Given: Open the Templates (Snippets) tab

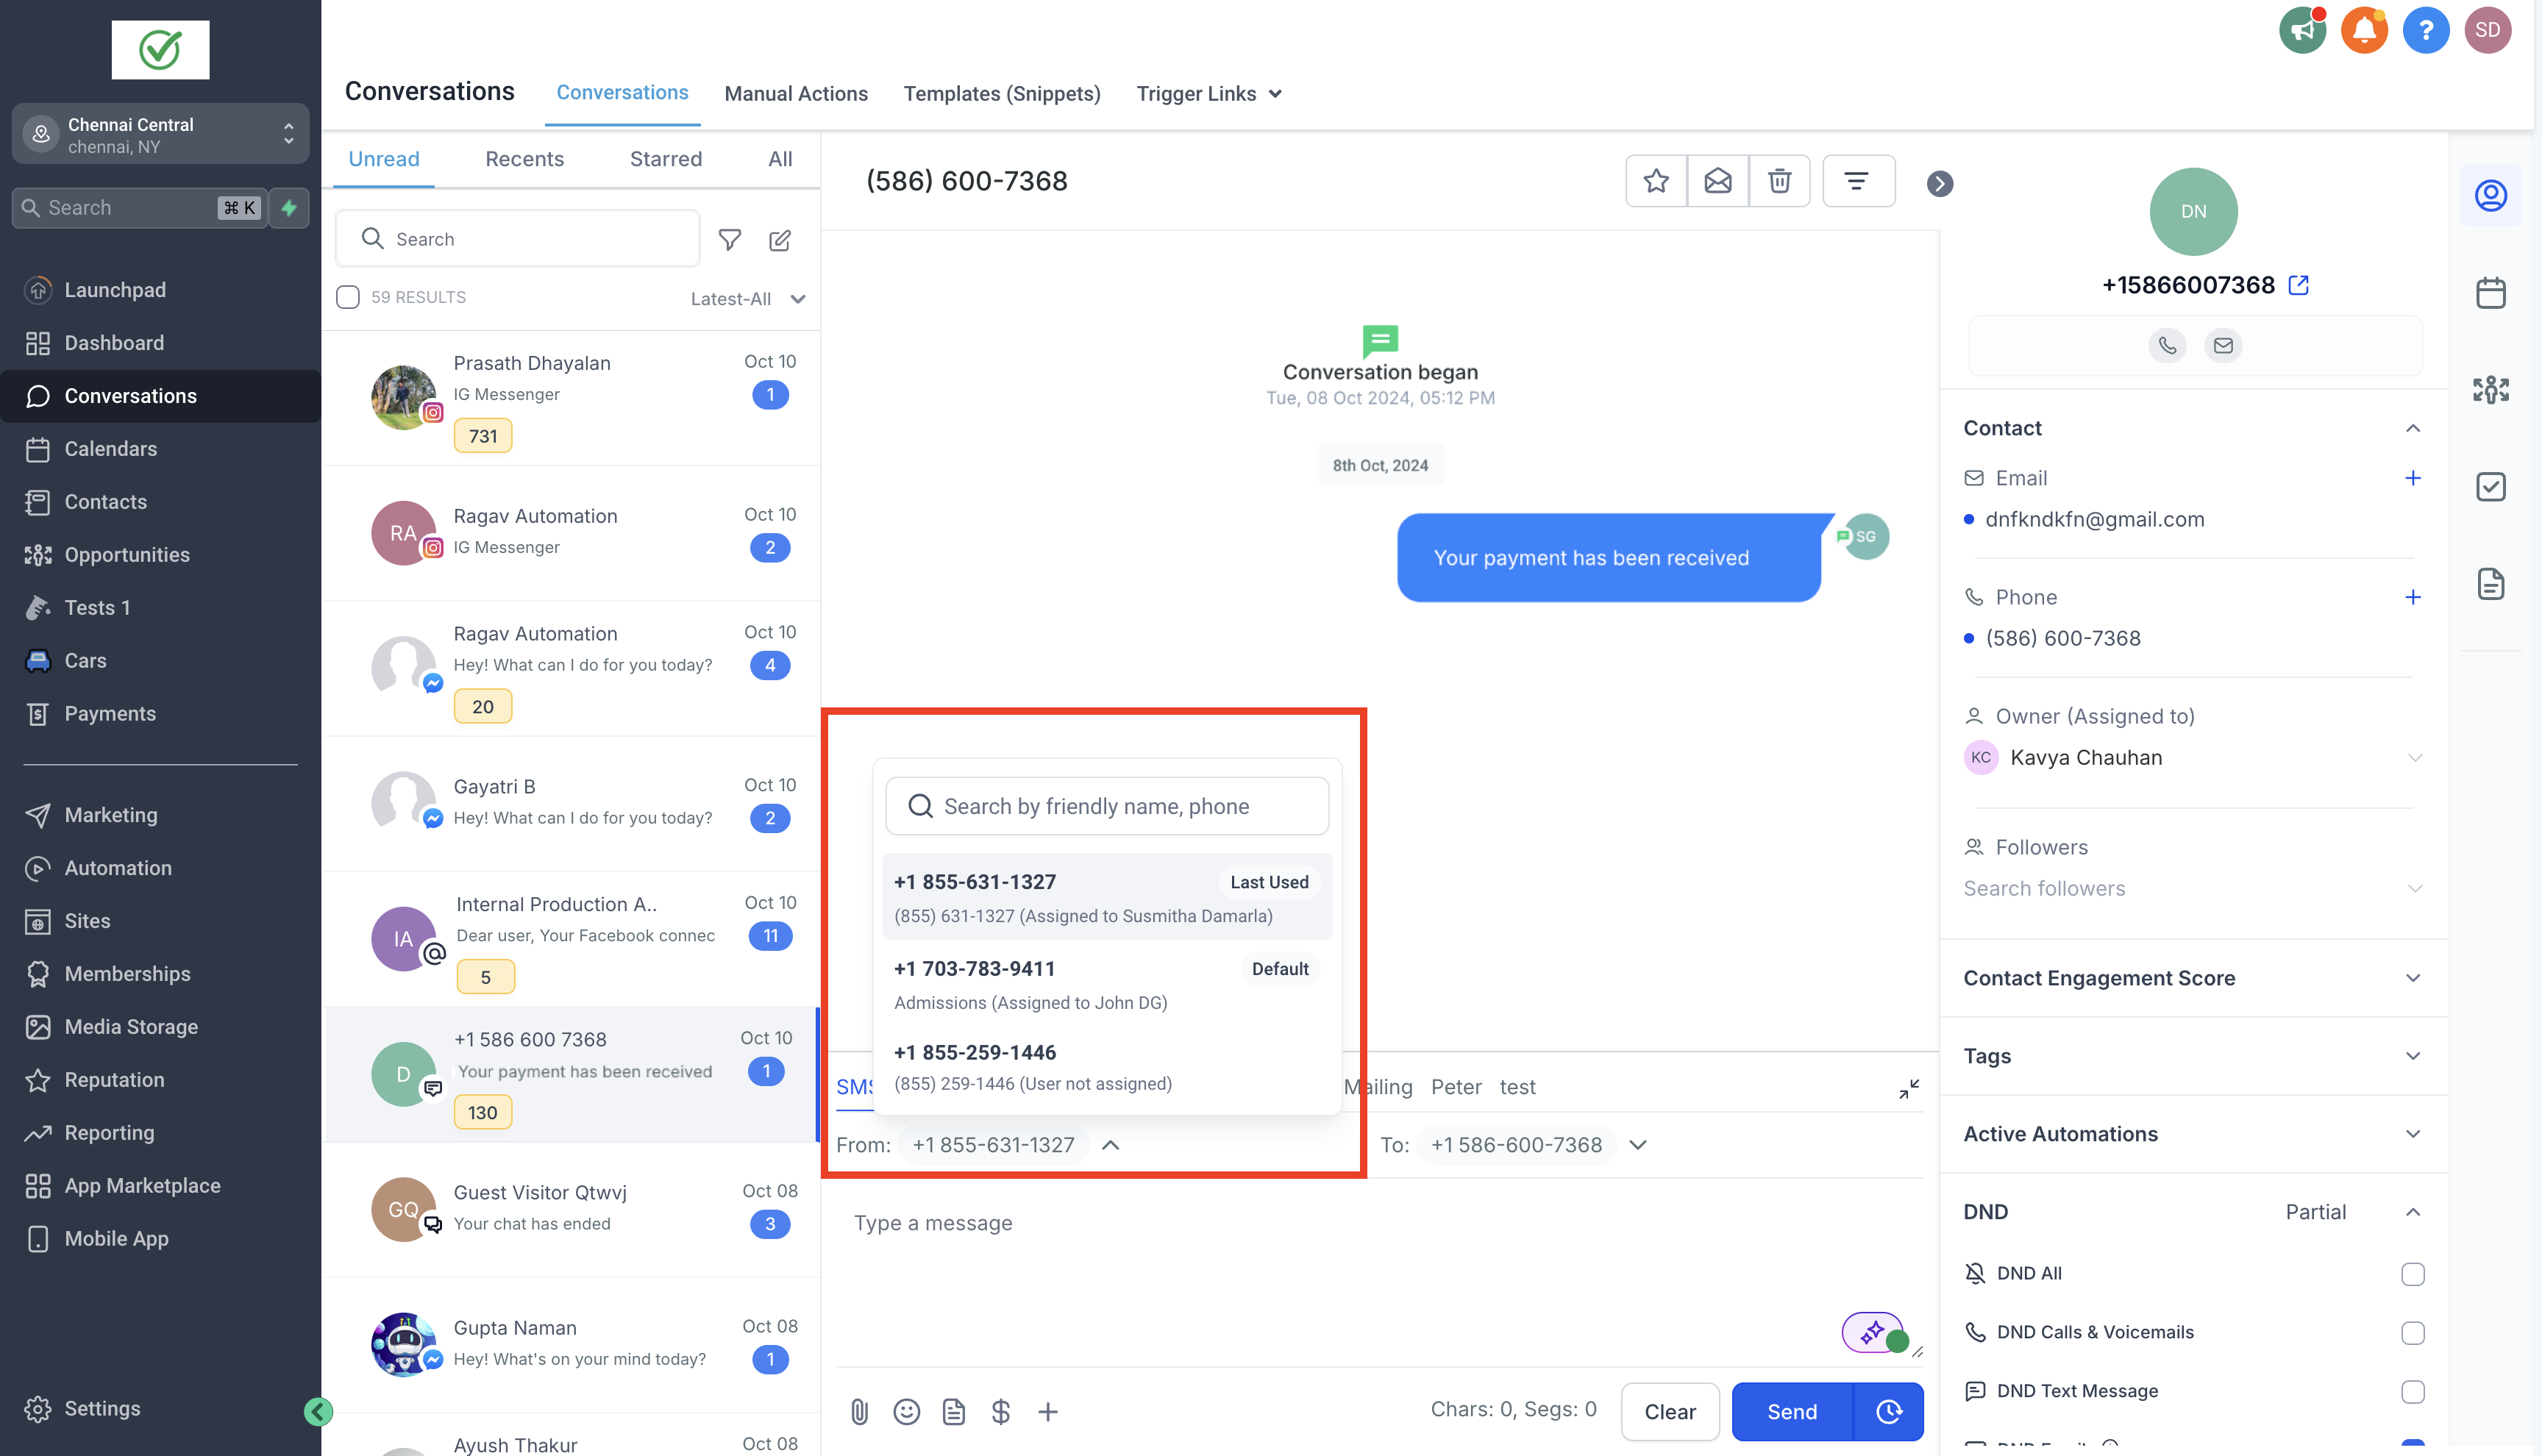Looking at the screenshot, I should click(x=1001, y=94).
